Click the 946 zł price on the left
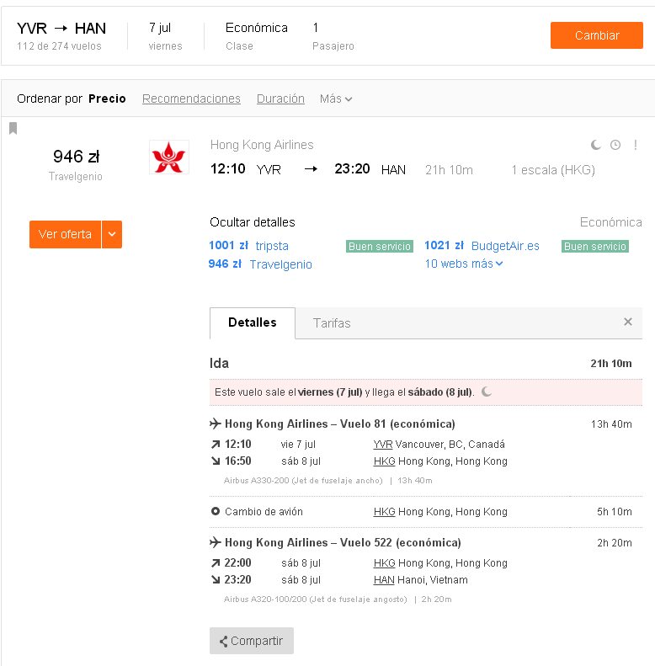655x666 pixels. click(x=76, y=157)
